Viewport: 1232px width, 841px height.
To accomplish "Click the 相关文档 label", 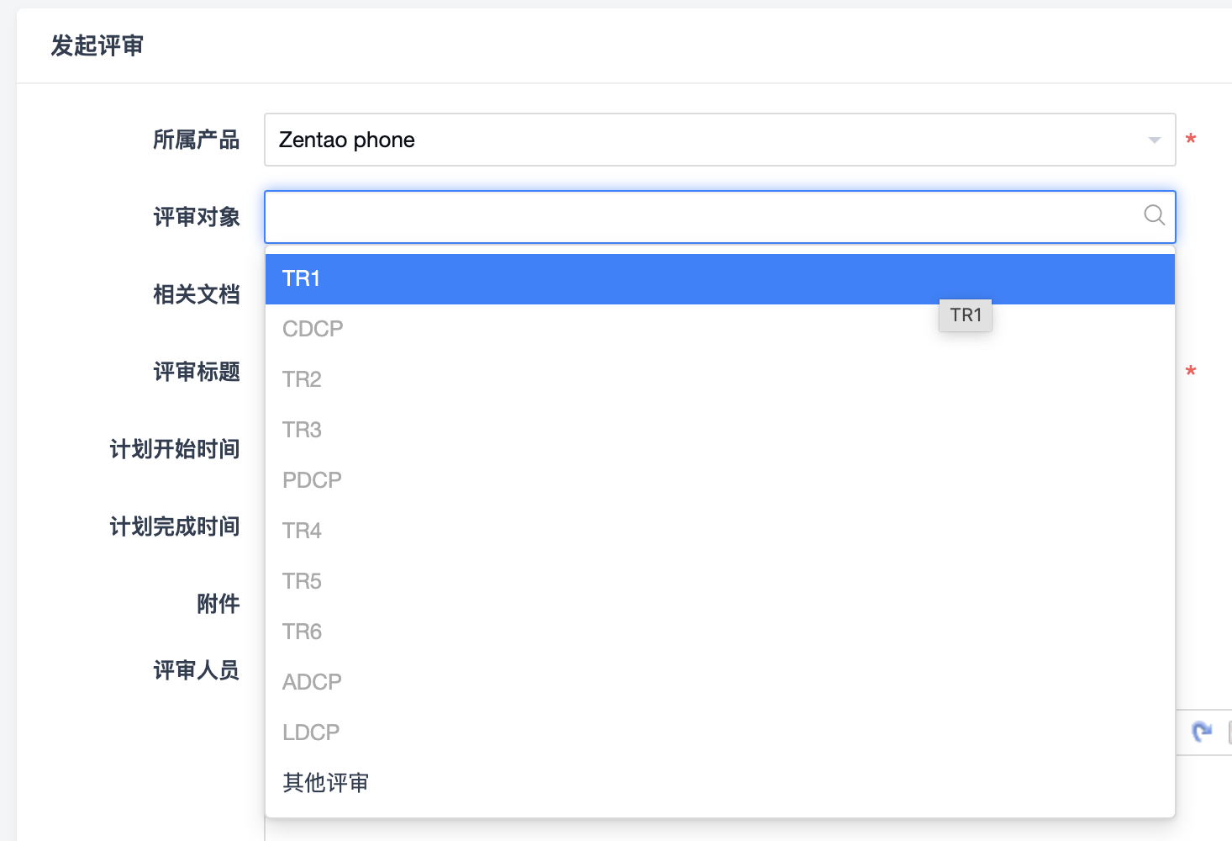I will pyautogui.click(x=197, y=294).
